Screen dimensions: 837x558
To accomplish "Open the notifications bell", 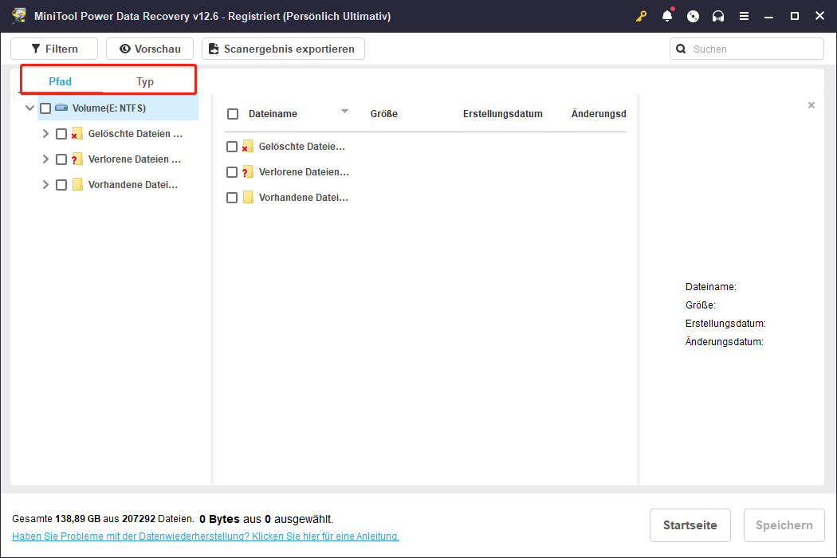I will [667, 16].
